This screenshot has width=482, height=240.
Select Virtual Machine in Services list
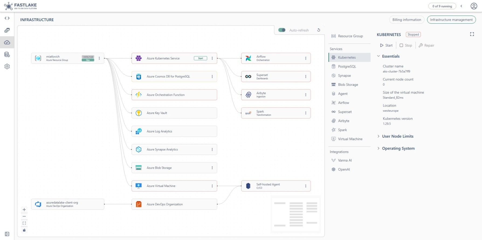pyautogui.click(x=350, y=139)
